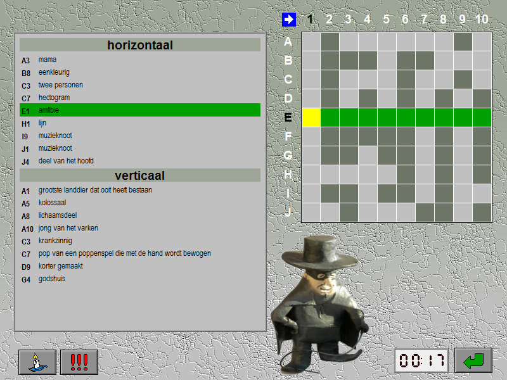Click grid cell D9 in row D
The width and height of the screenshot is (507, 380).
(463, 99)
